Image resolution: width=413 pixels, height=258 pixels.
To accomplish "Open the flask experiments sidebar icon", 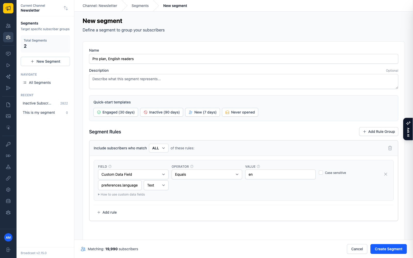I will [8, 167].
